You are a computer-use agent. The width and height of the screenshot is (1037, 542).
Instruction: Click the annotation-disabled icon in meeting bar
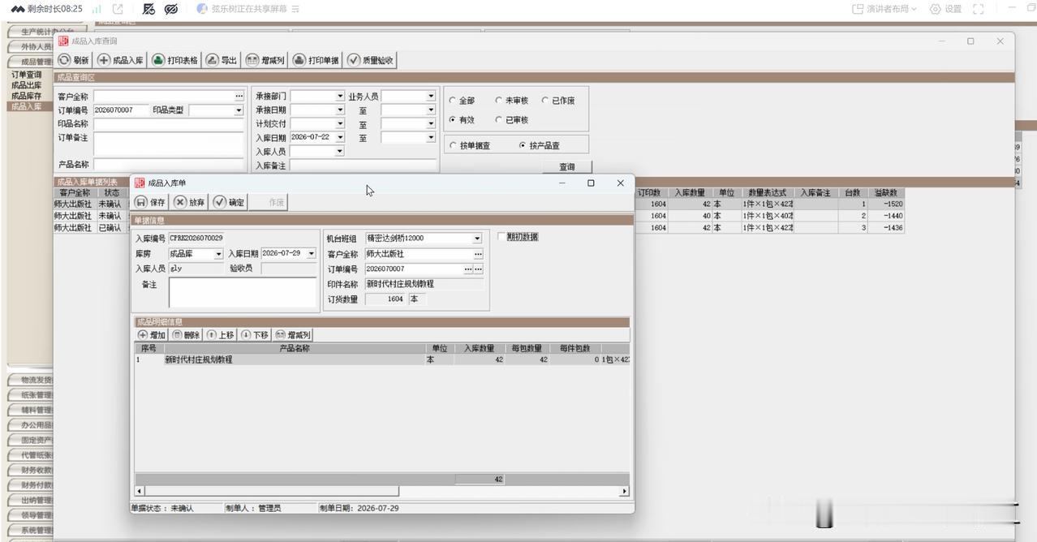tap(148, 9)
